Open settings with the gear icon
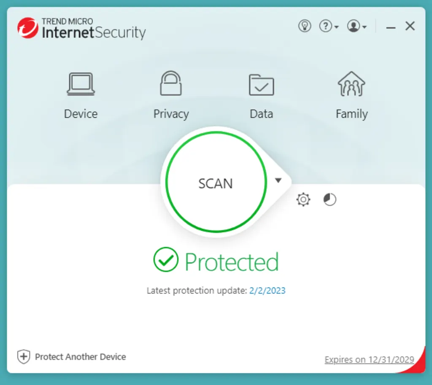Image resolution: width=432 pixels, height=385 pixels. [x=303, y=199]
